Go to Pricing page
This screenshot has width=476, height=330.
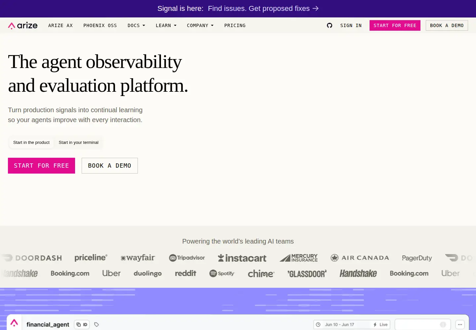coord(235,25)
